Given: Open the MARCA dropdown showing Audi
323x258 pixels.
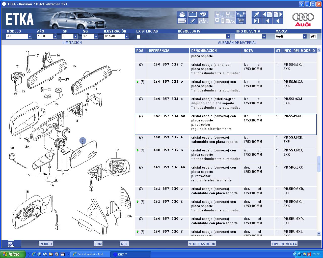Looking at the screenshot, I should (305, 36).
